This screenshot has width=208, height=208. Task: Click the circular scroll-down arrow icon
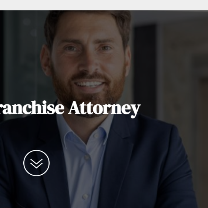37,163
